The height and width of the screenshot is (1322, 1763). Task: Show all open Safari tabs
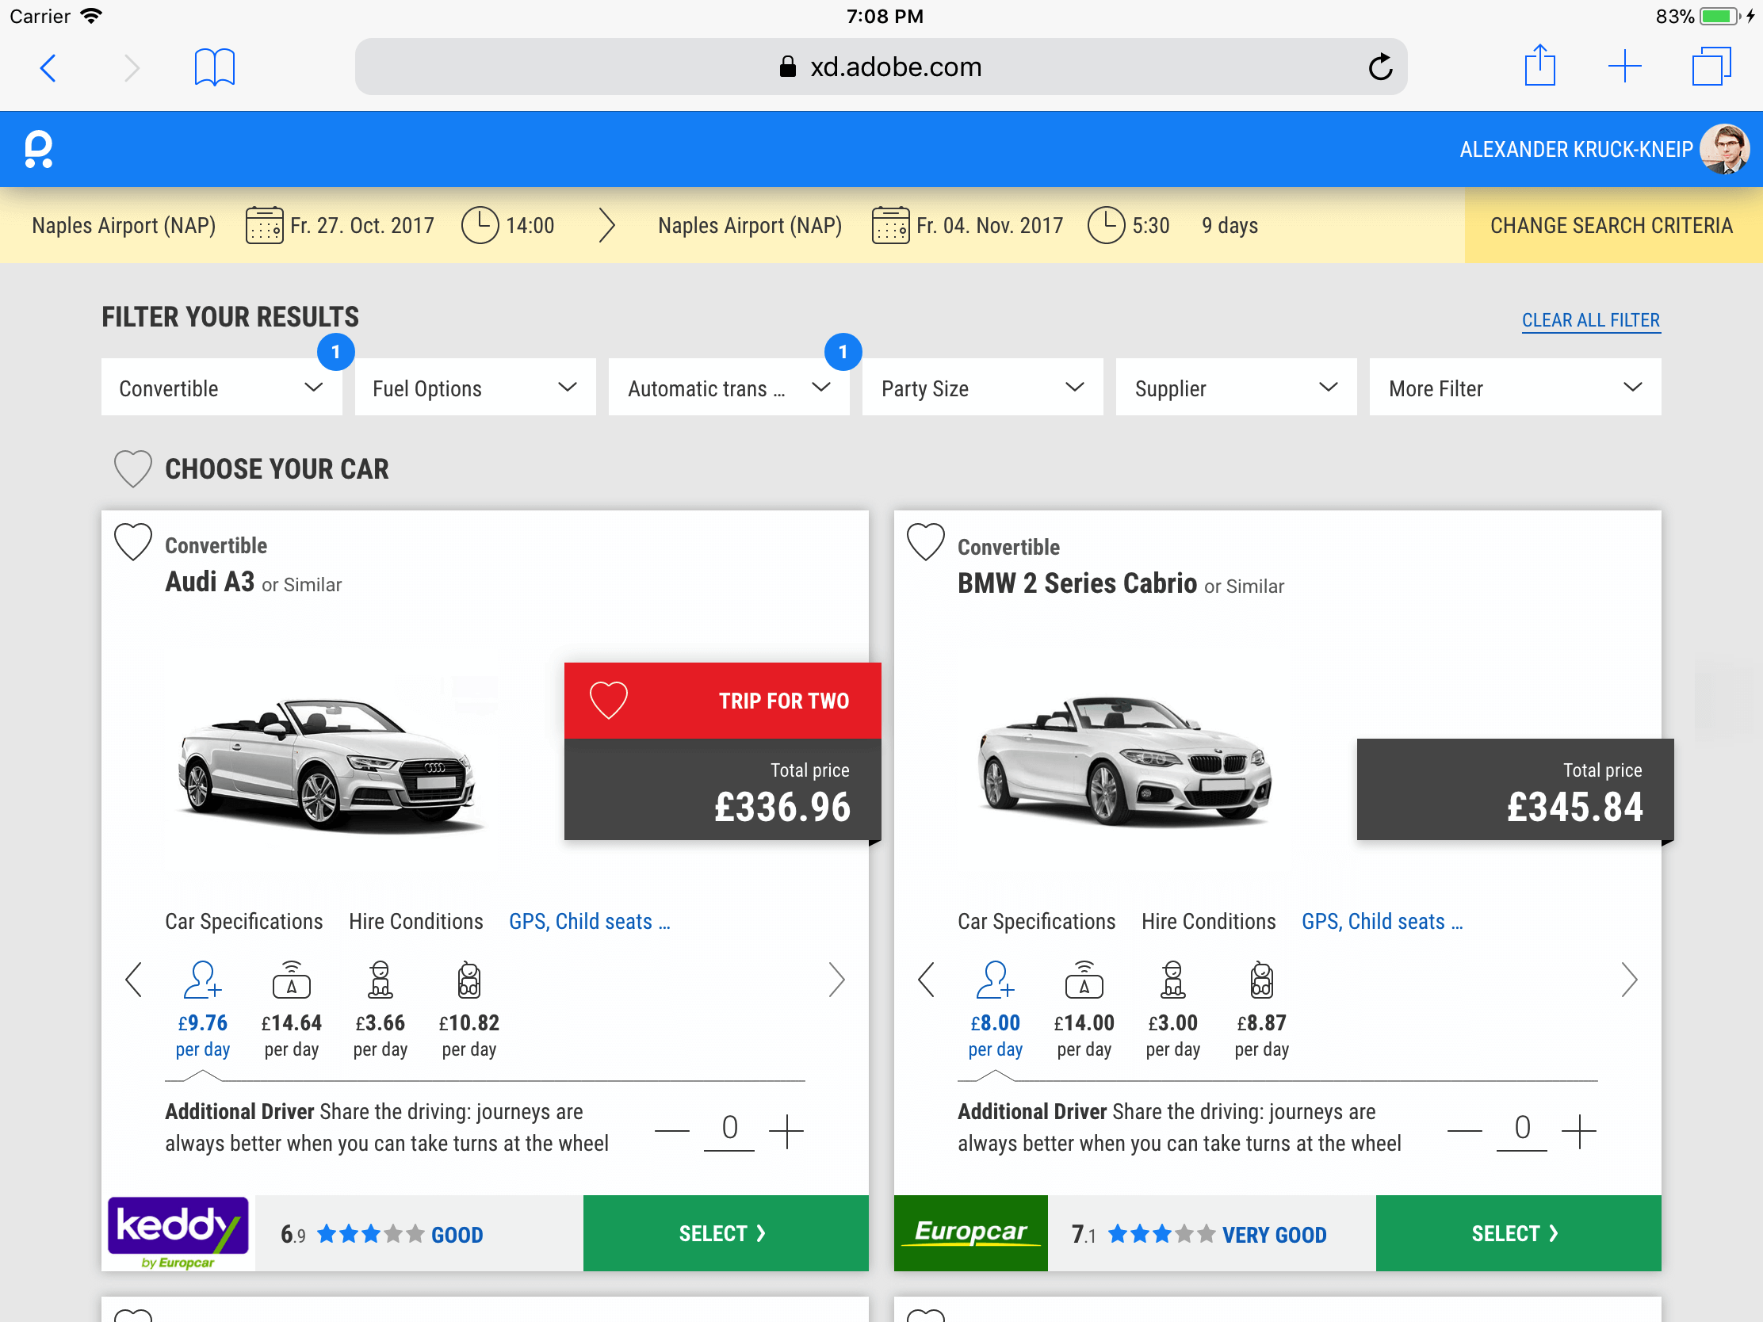click(x=1711, y=66)
